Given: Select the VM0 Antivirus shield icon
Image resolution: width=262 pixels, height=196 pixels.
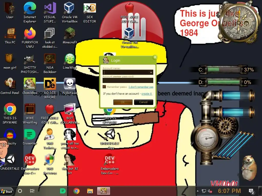Looking at the screenshot, I should click(50, 164).
